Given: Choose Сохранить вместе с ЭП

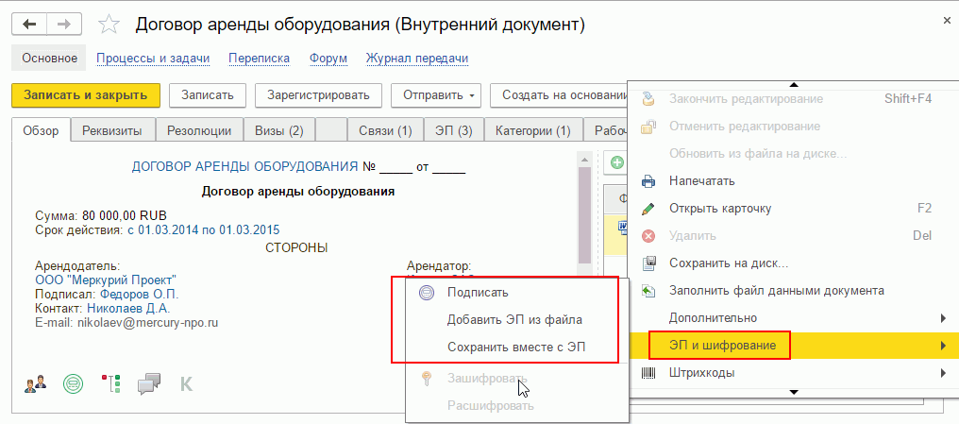Looking at the screenshot, I should (x=516, y=347).
